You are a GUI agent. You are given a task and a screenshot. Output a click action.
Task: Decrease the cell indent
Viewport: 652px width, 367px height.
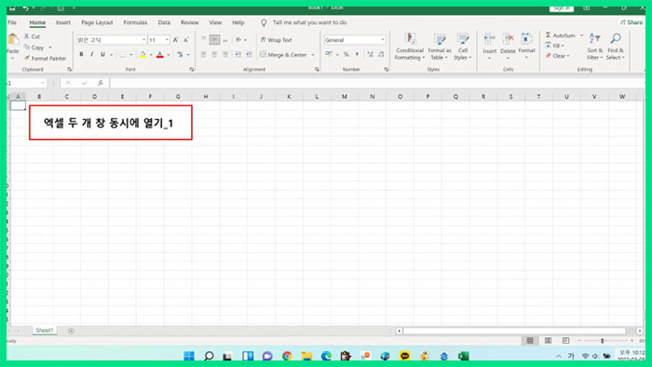pos(238,54)
